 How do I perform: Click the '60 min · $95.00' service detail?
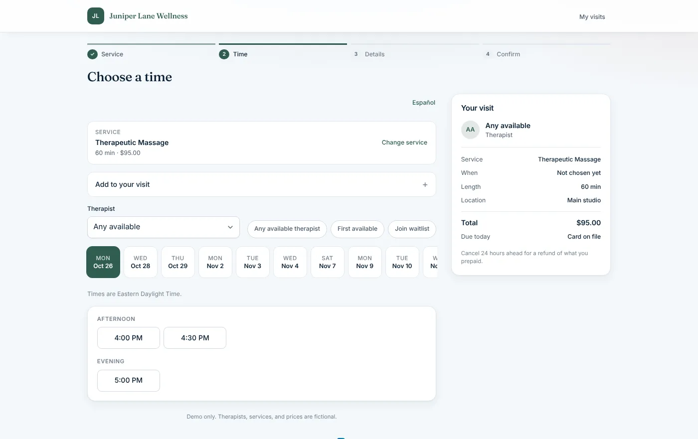click(x=118, y=153)
